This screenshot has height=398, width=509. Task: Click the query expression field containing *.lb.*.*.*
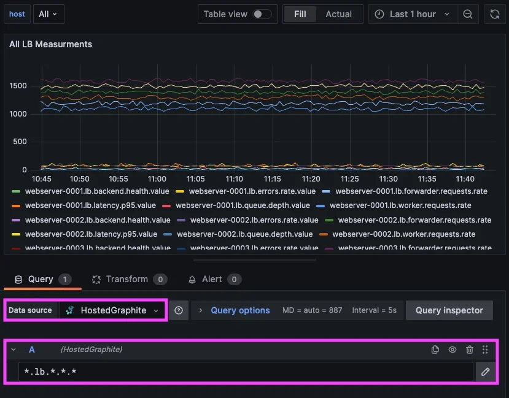click(x=246, y=371)
